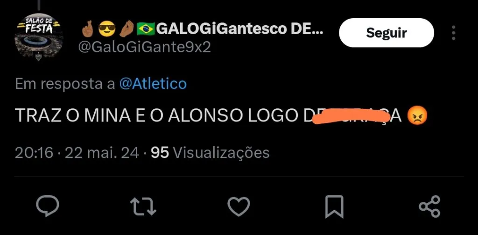
Task: Follow the account using the Seguir button
Action: coord(386,33)
